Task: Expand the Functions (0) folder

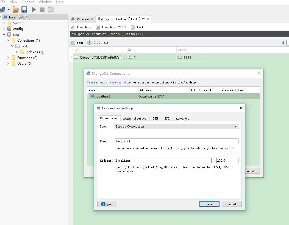Action: (x=8, y=58)
